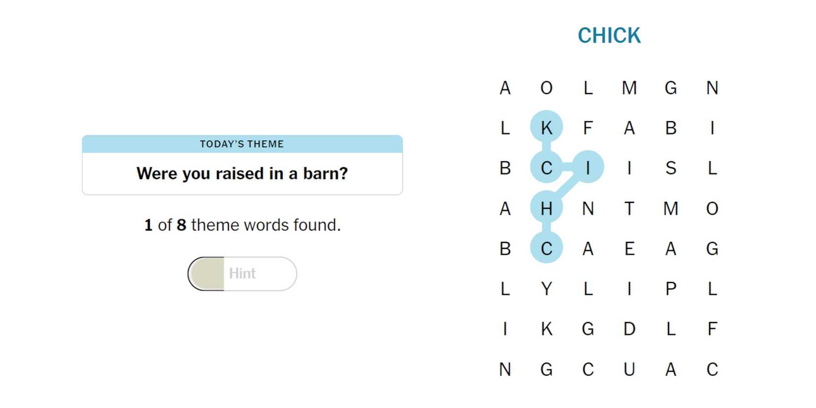This screenshot has height=408, width=816.
Task: Click the TODAY'S THEME header bar
Action: pos(242,144)
